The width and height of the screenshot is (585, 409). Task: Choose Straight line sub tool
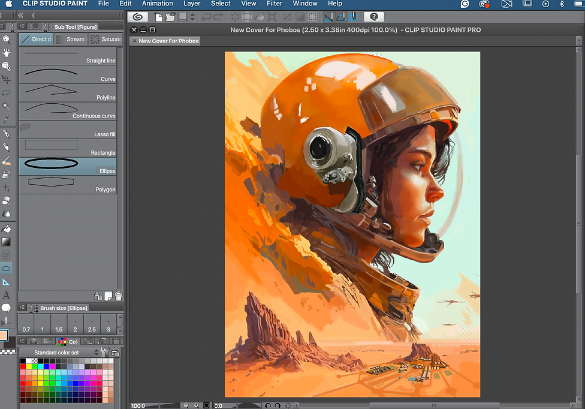68,56
